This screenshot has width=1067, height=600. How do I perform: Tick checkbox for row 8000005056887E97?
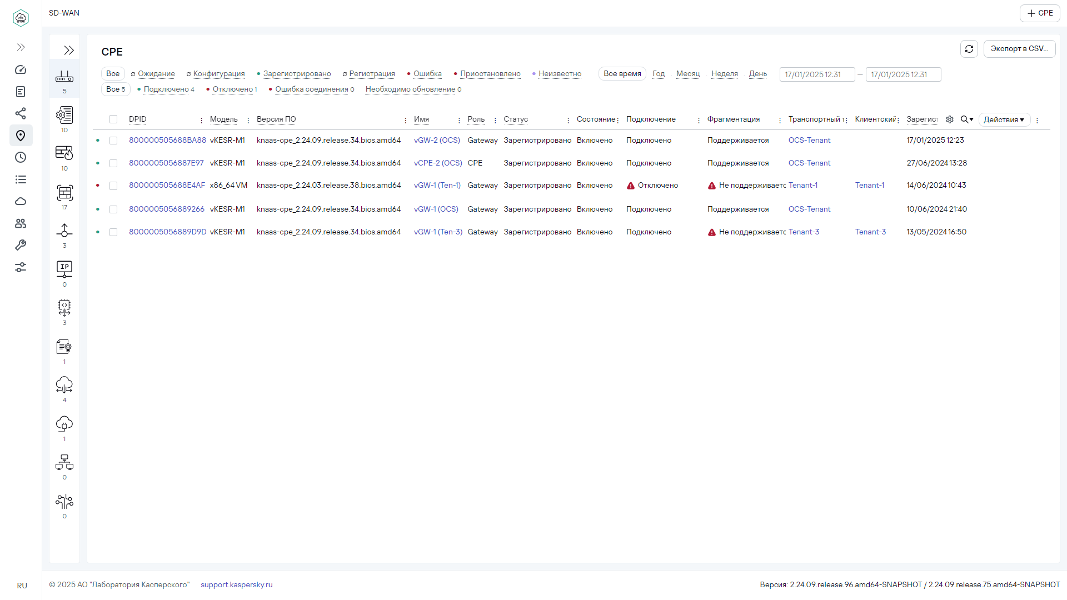[x=113, y=163]
